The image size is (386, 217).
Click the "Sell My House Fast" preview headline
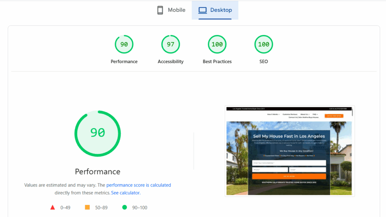point(289,136)
